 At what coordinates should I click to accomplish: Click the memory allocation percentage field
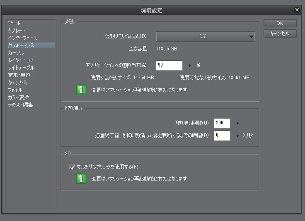[169, 65]
